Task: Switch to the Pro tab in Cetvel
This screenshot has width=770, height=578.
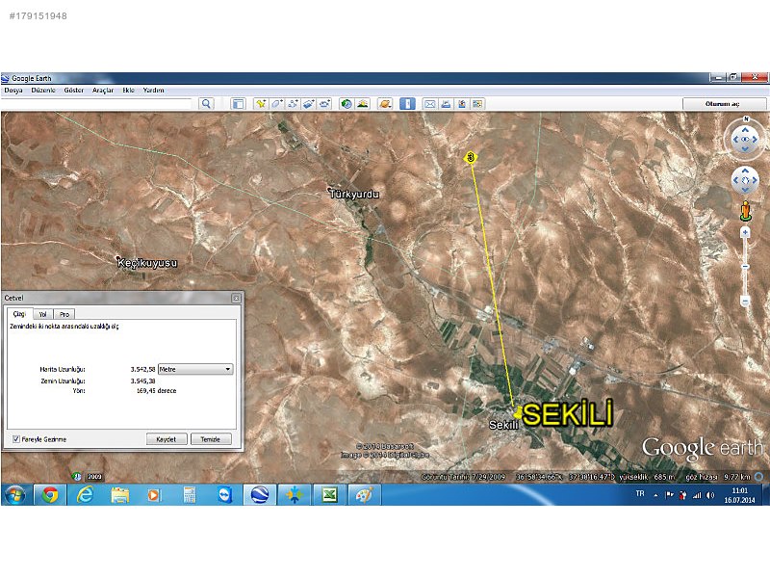Action: pos(64,314)
